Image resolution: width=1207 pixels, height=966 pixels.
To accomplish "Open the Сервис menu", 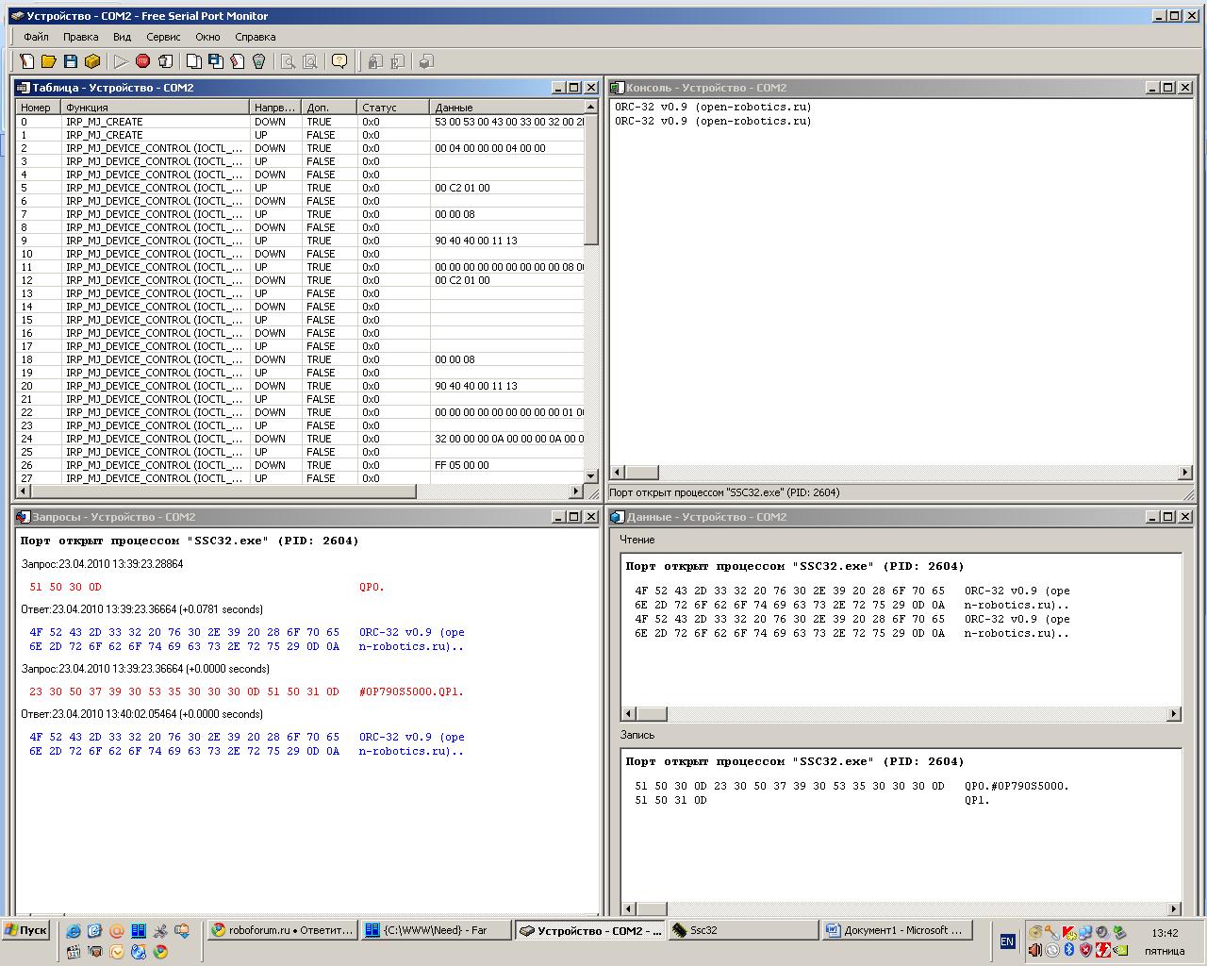I will pos(163,37).
